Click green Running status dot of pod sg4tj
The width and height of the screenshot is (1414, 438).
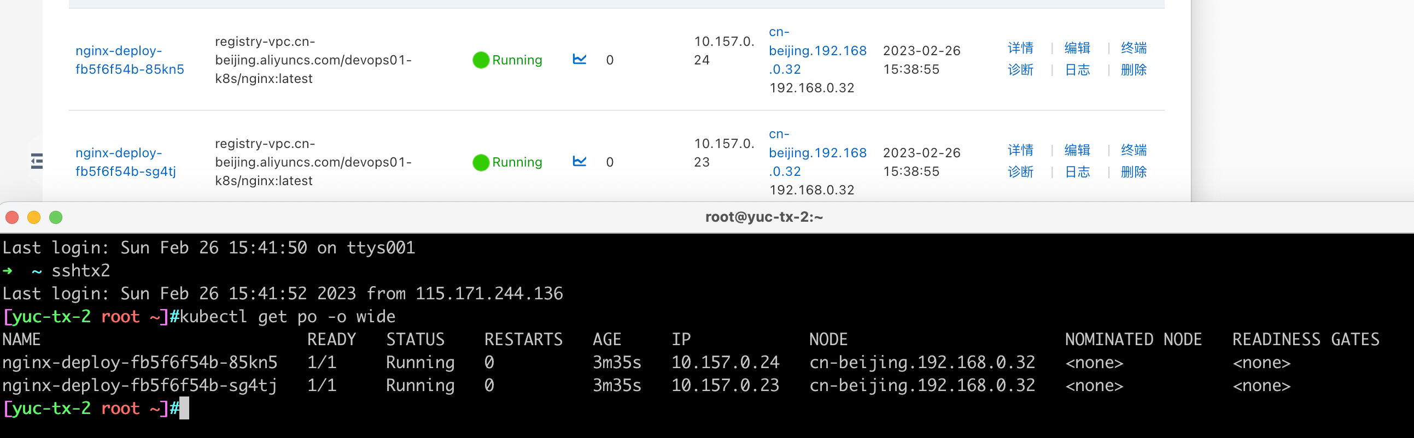click(x=480, y=162)
